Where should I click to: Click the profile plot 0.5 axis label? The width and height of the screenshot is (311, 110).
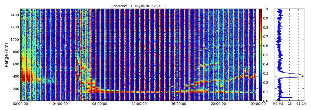[290, 104]
